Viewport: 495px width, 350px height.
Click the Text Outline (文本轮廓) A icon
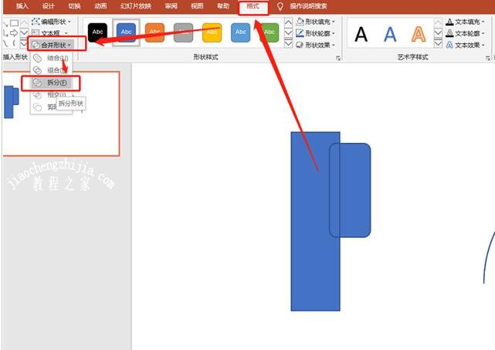coord(449,33)
